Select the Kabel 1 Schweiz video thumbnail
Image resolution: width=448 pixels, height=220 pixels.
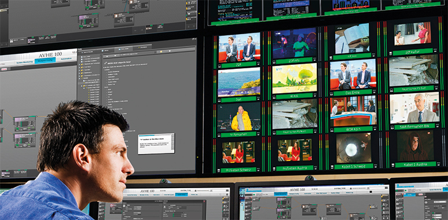tap(354, 148)
